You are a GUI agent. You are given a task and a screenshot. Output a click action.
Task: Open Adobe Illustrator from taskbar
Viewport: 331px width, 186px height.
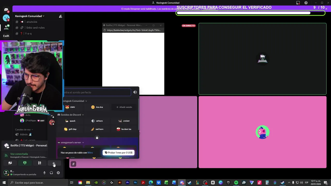(119, 183)
